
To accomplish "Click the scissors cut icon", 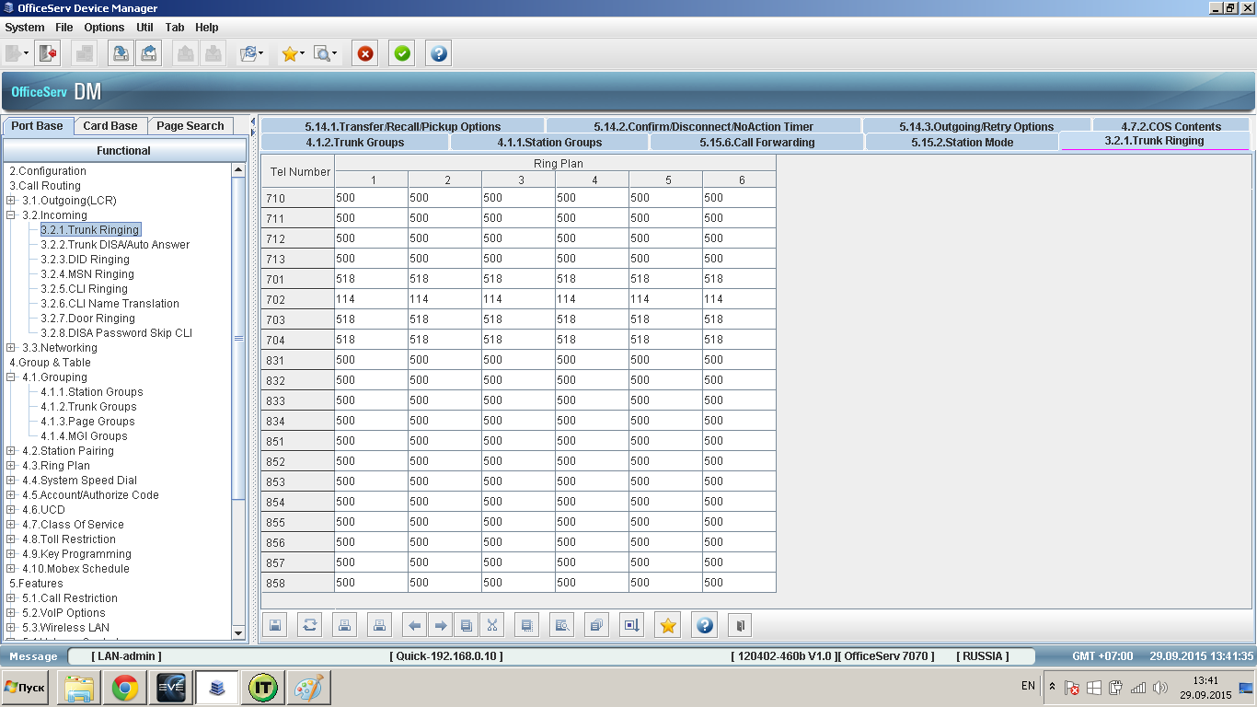I will click(x=492, y=625).
